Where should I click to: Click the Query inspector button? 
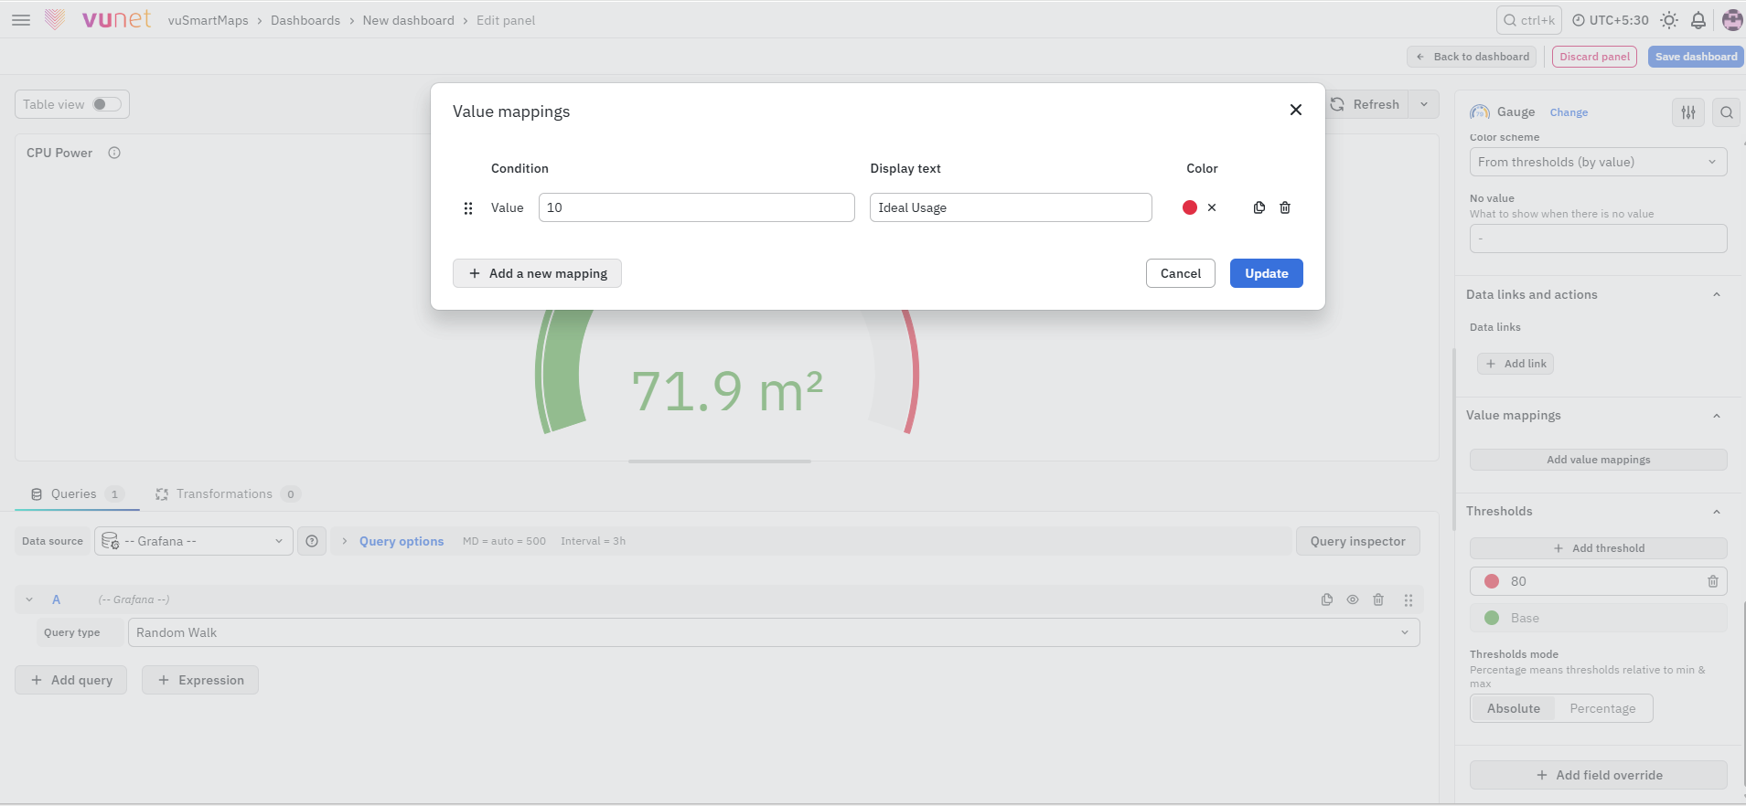click(x=1357, y=541)
